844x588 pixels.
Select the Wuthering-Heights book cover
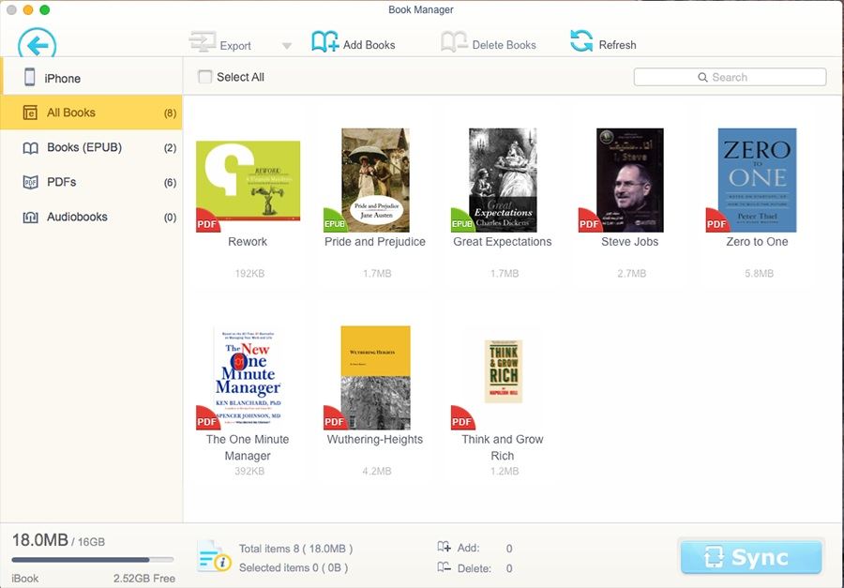tap(376, 377)
